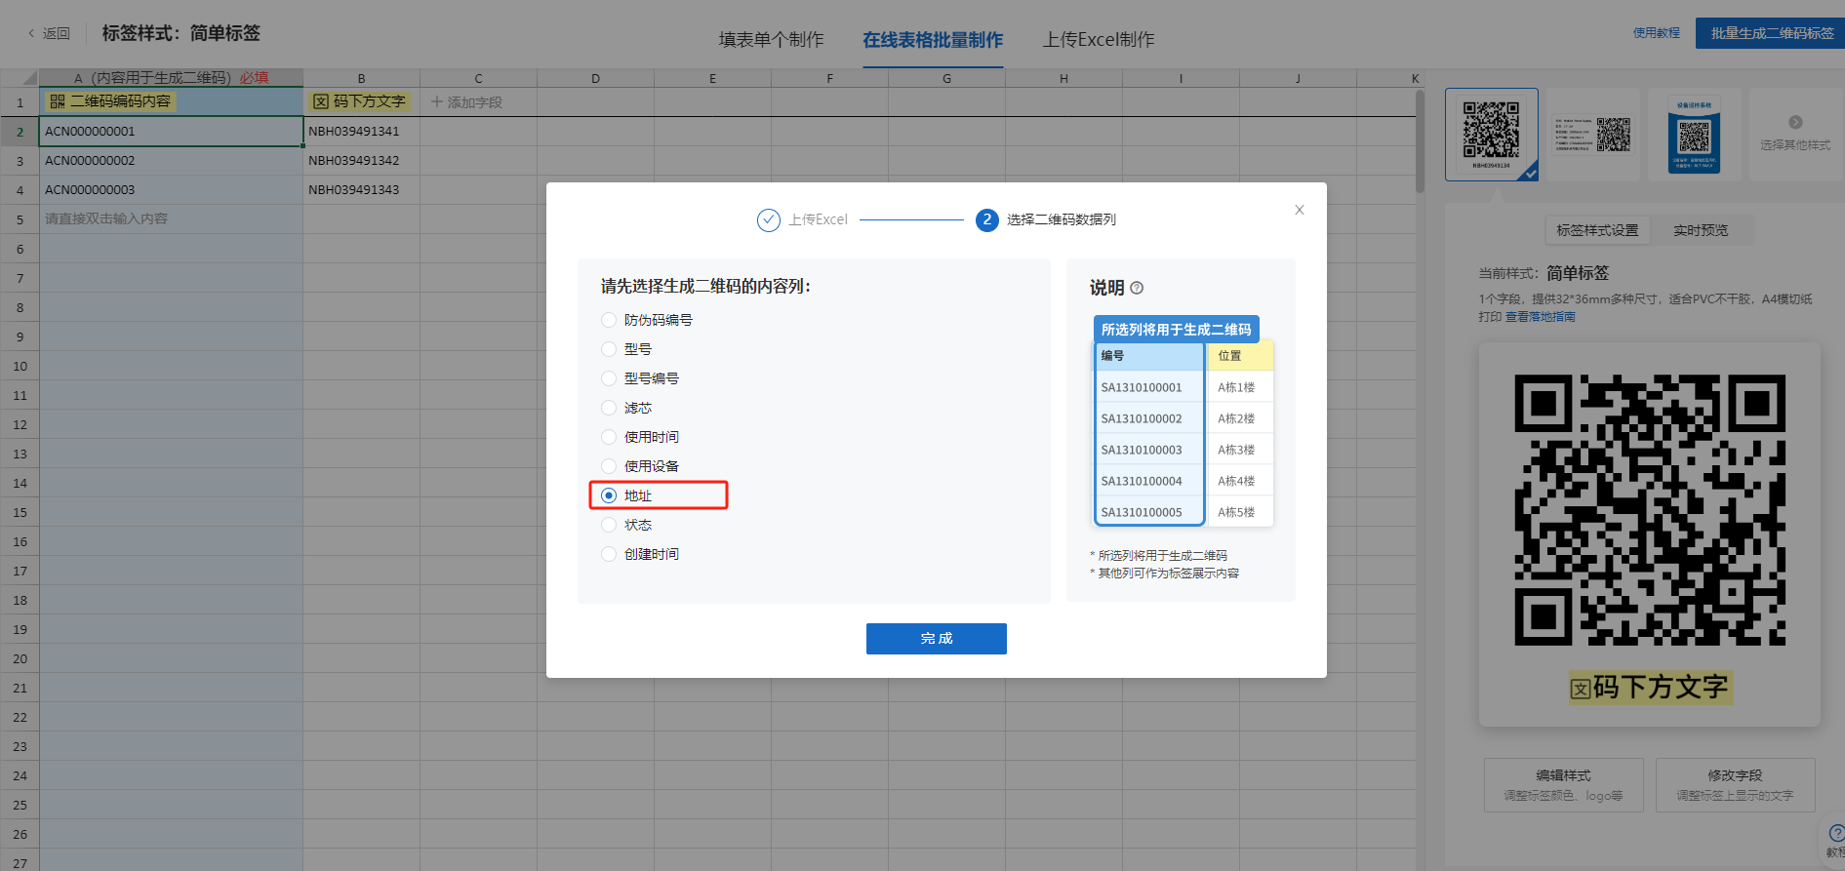Select cell NBH039491343

tap(361, 190)
